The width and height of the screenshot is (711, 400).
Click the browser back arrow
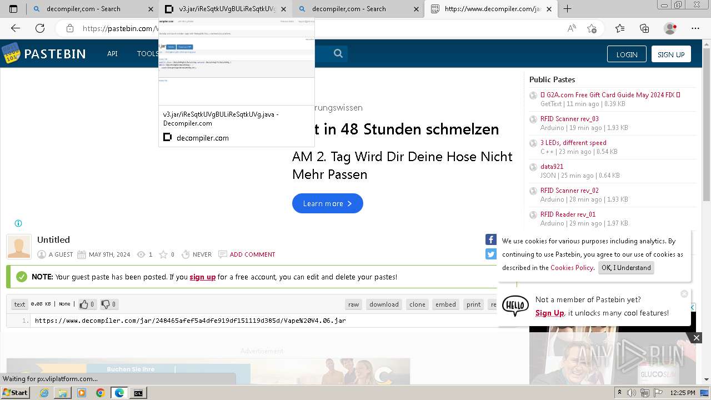coord(16,28)
